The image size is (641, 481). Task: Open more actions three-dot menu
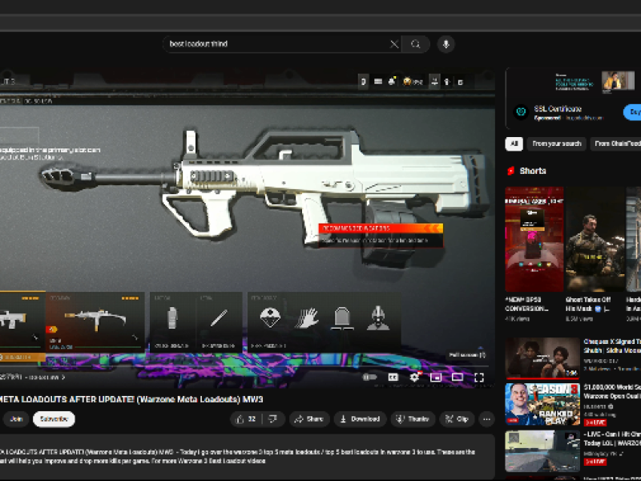point(486,418)
